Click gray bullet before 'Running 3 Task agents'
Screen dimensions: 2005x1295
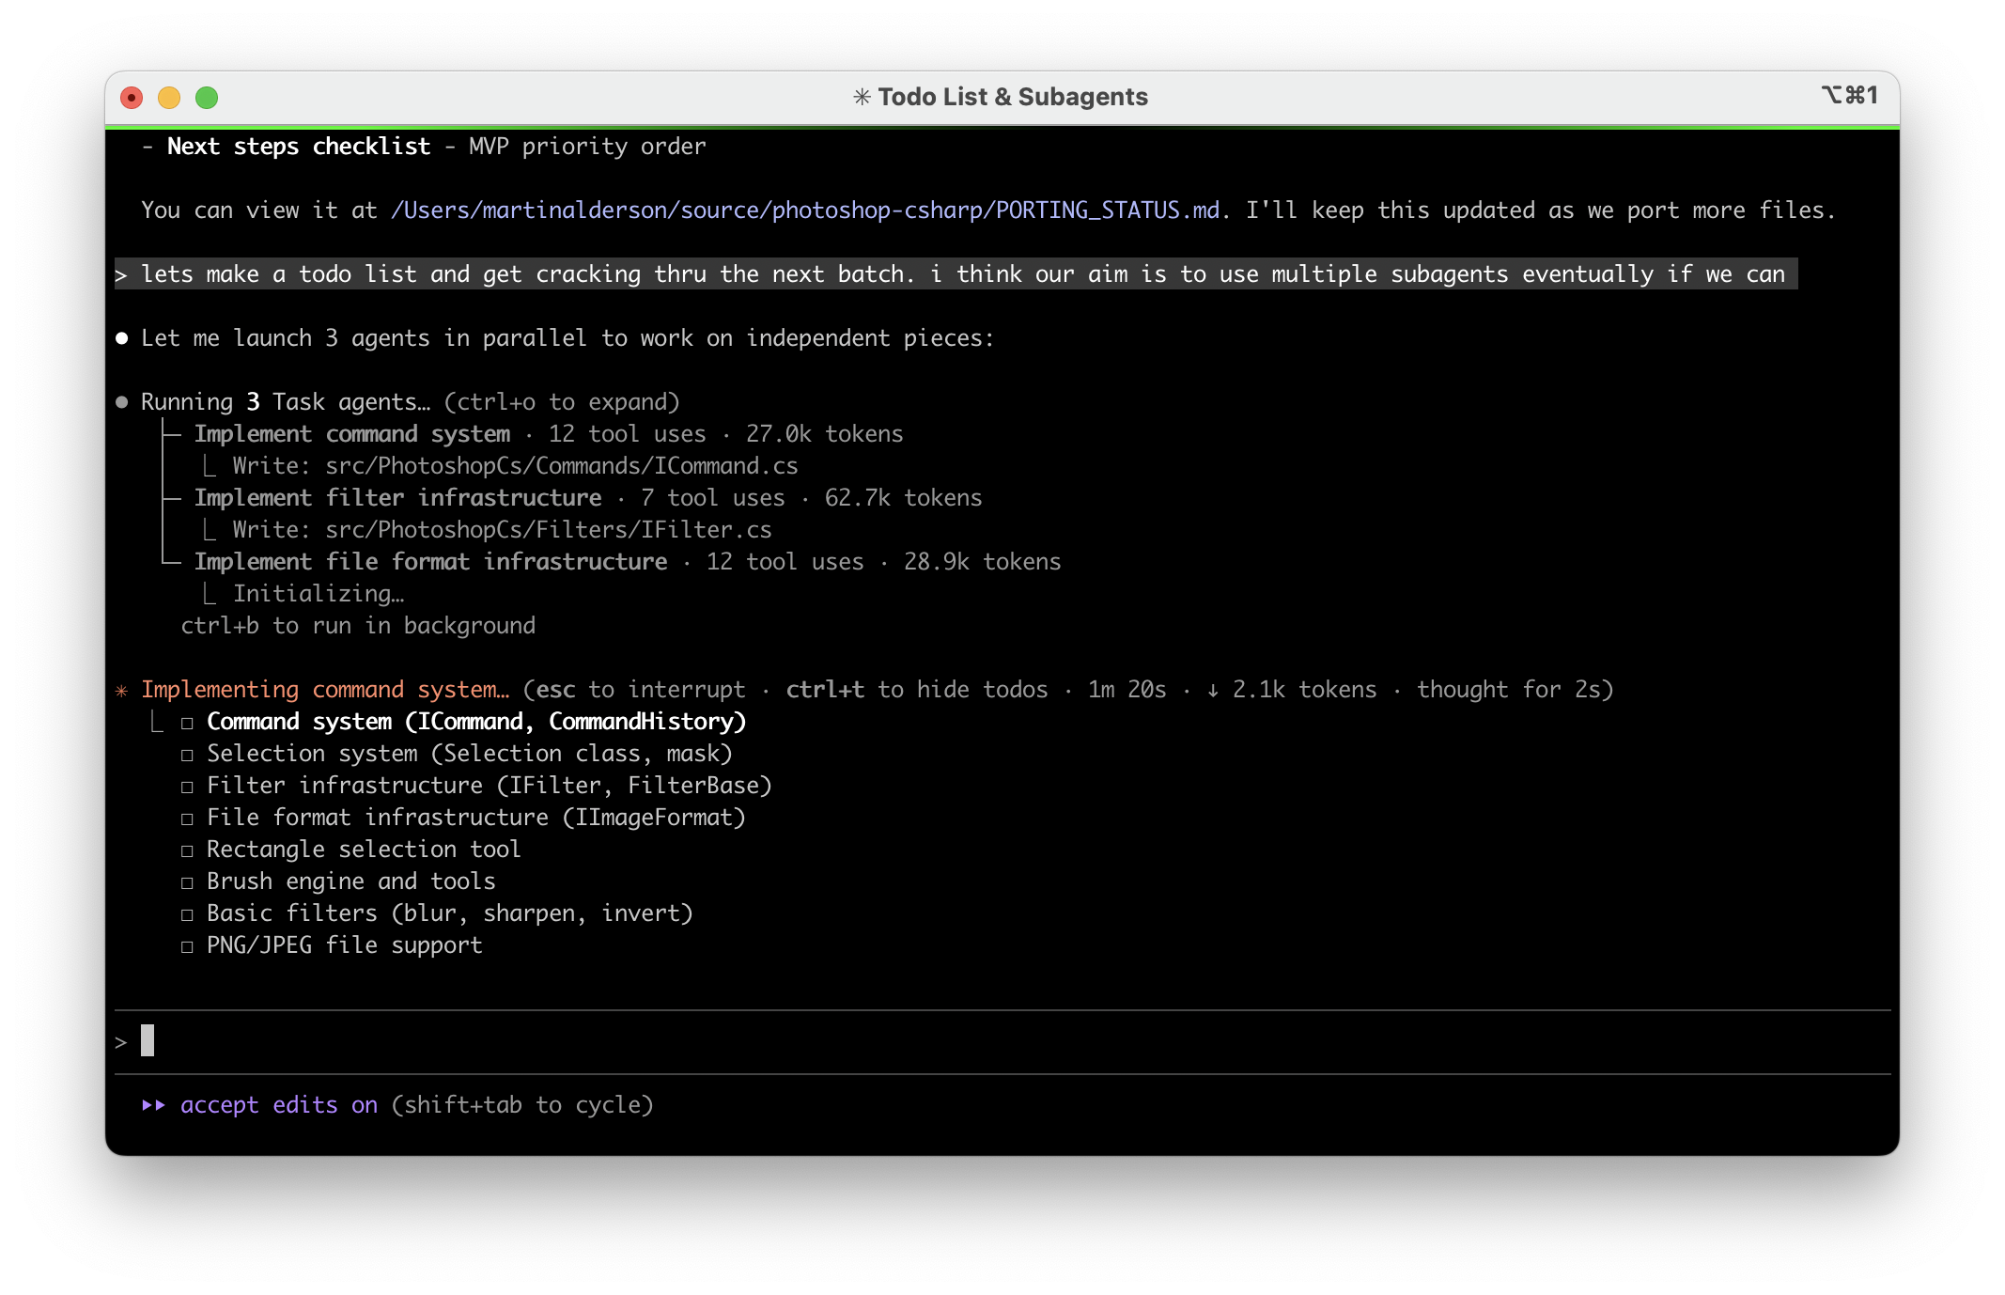(121, 402)
